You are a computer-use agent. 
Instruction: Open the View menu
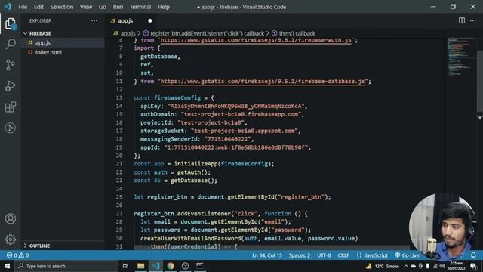[86, 7]
